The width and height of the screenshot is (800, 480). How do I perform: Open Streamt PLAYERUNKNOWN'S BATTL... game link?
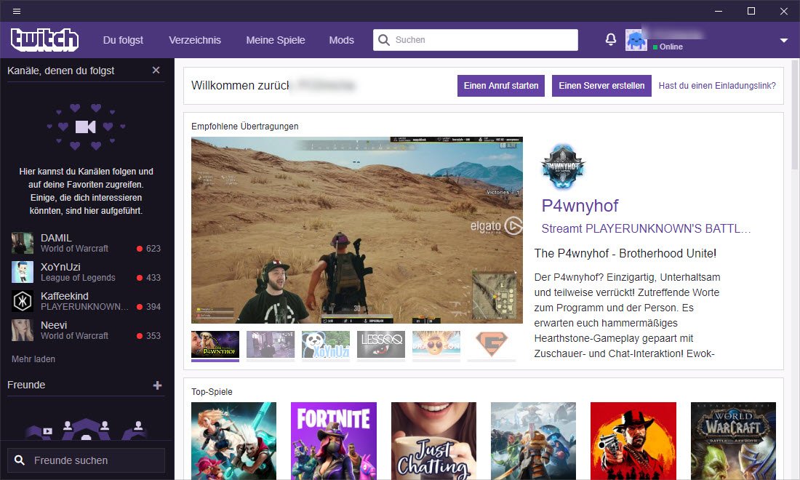tap(646, 228)
